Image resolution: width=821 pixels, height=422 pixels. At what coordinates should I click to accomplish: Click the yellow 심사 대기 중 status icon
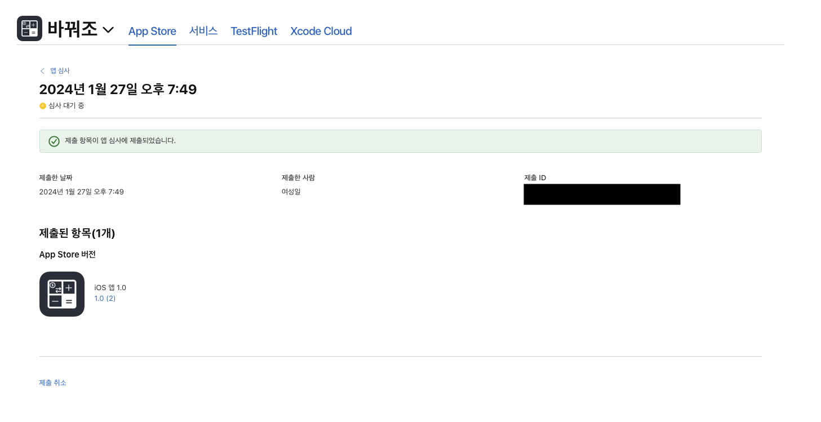click(43, 106)
